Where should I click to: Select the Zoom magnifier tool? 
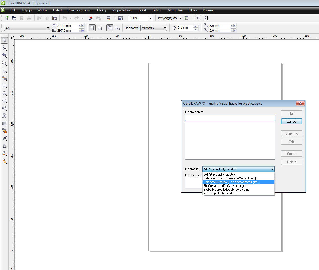click(x=4, y=63)
